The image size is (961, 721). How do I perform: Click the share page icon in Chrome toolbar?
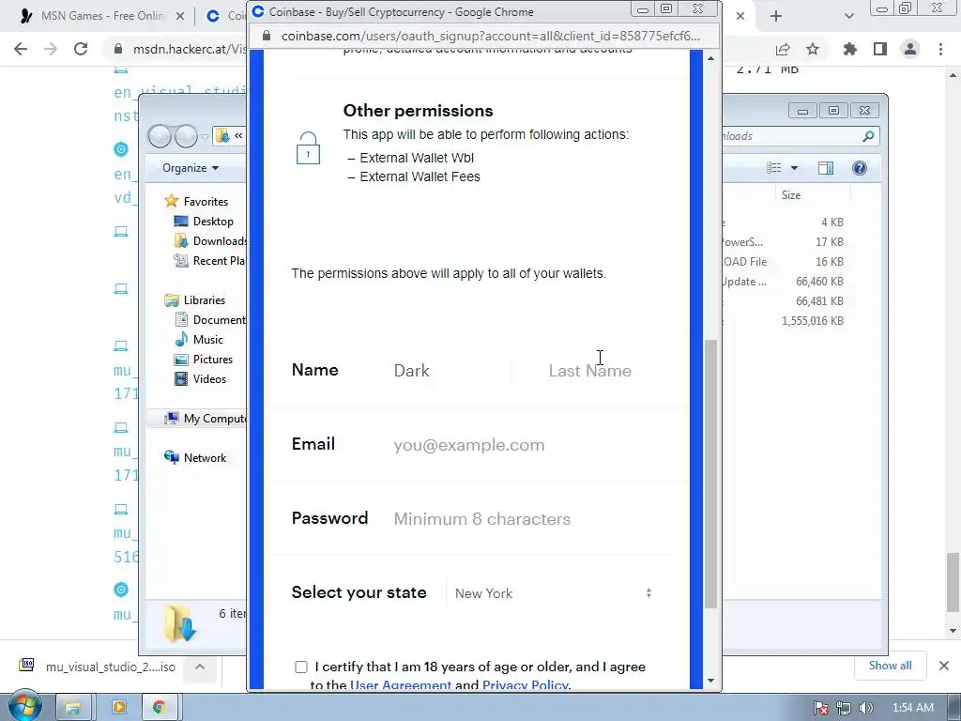click(783, 49)
